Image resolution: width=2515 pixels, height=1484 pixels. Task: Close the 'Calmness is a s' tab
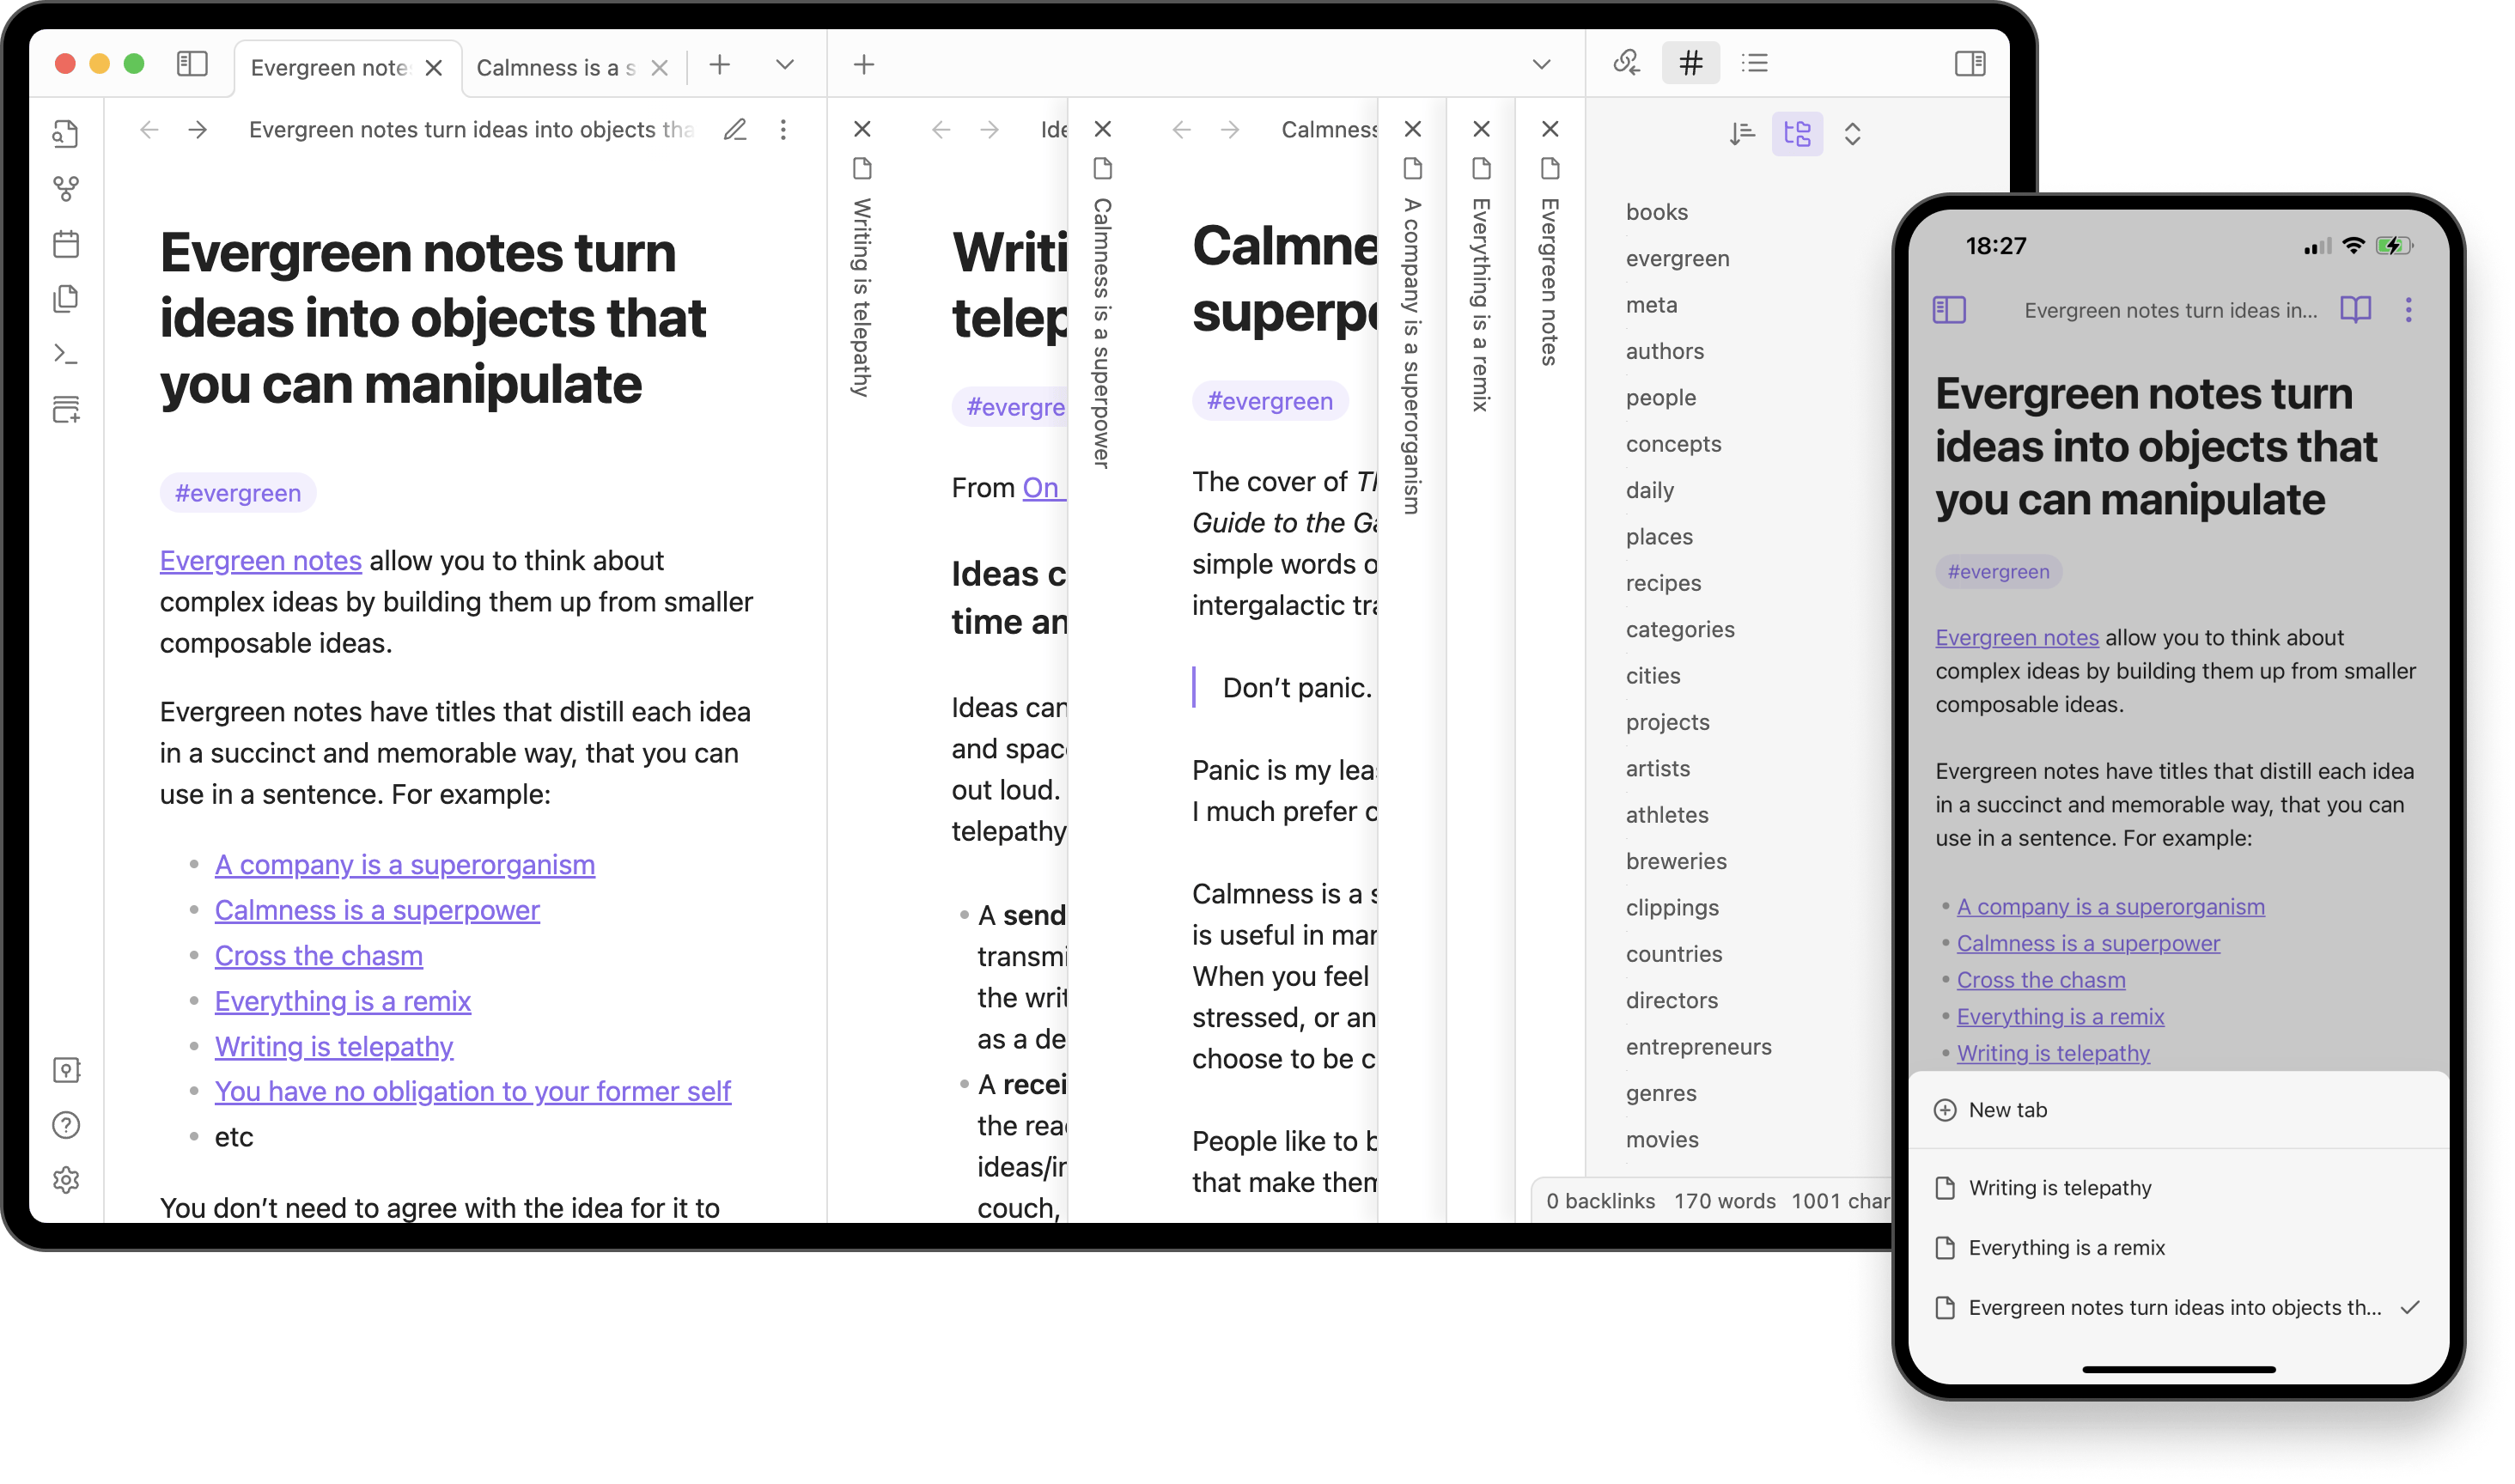pos(659,68)
